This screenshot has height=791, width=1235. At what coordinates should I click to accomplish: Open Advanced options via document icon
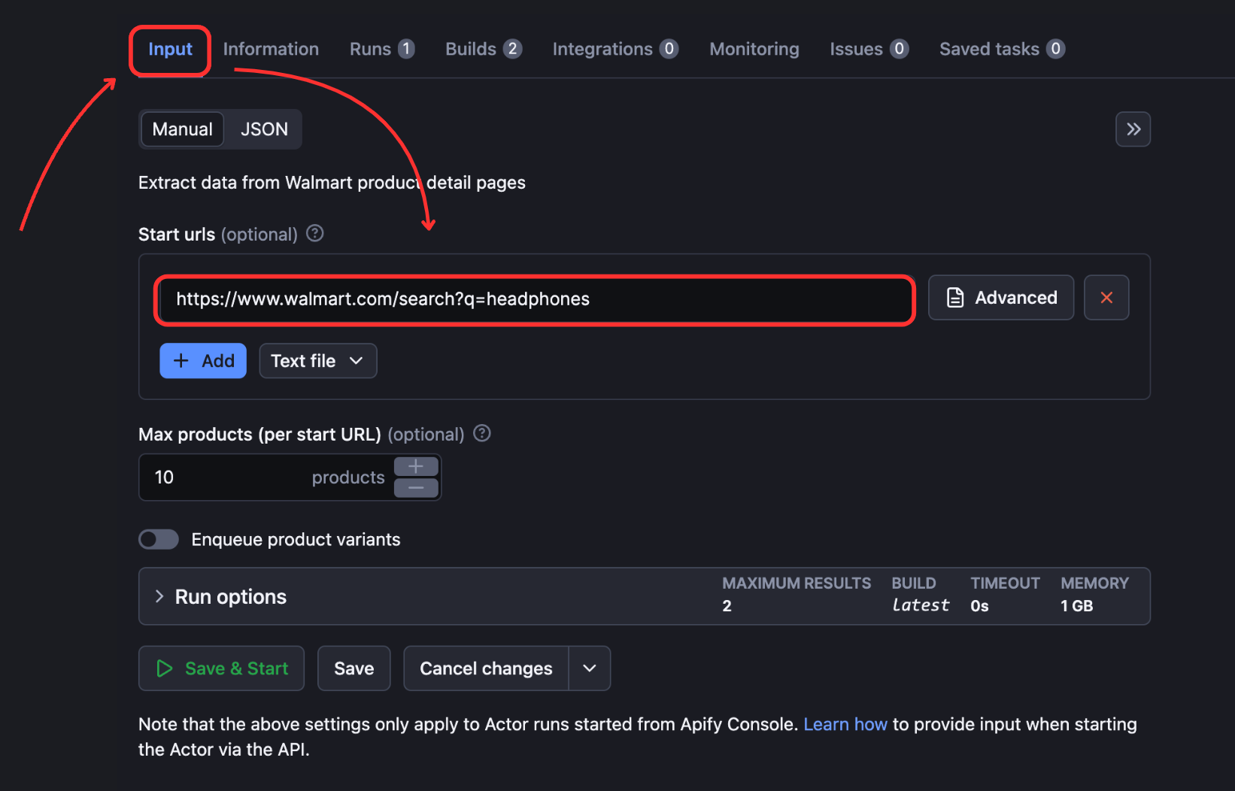click(x=954, y=297)
